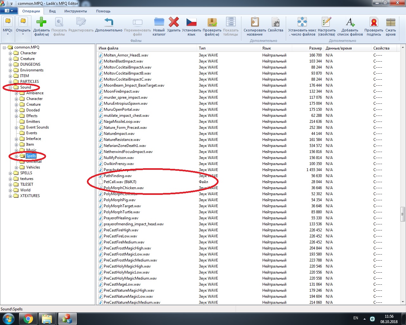Screen dimensions: 406x325
Task: Open the Инструменты ribbon tab
Action: (x=75, y=11)
